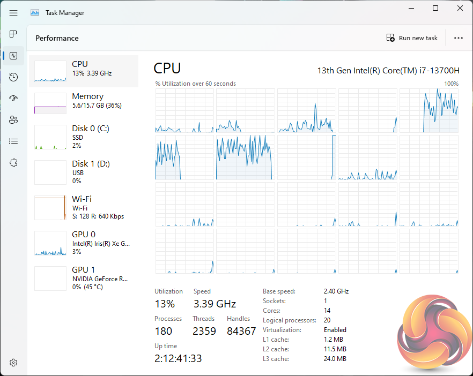Select Disk 0 (C:) SSD entry
Image resolution: width=473 pixels, height=376 pixels.
[84, 137]
